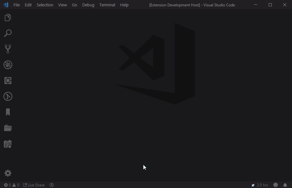Open the File menu

point(16,5)
